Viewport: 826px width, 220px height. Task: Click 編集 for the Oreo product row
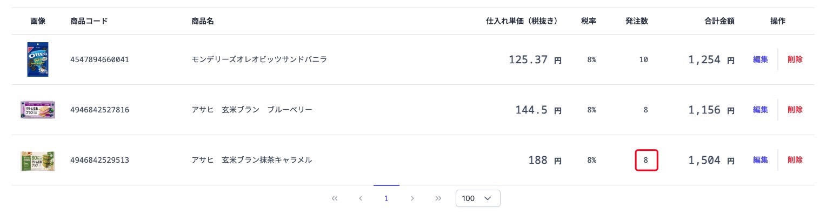click(761, 59)
